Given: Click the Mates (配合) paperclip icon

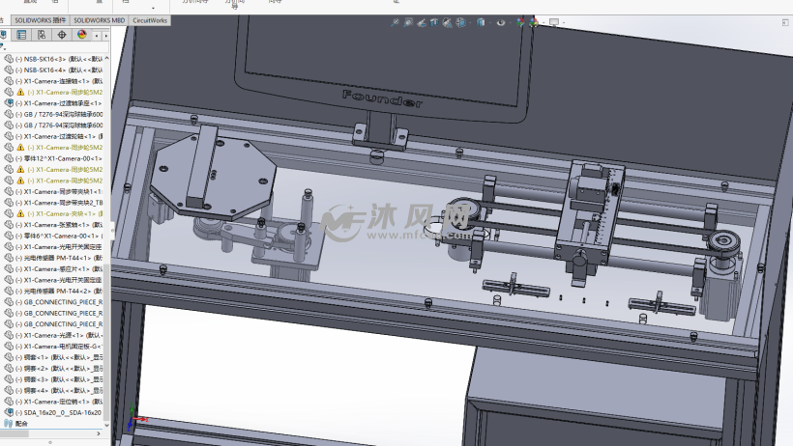Looking at the screenshot, I should [x=8, y=423].
